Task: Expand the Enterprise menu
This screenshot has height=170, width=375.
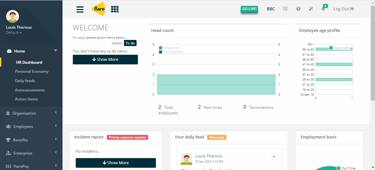Action: tap(56, 152)
